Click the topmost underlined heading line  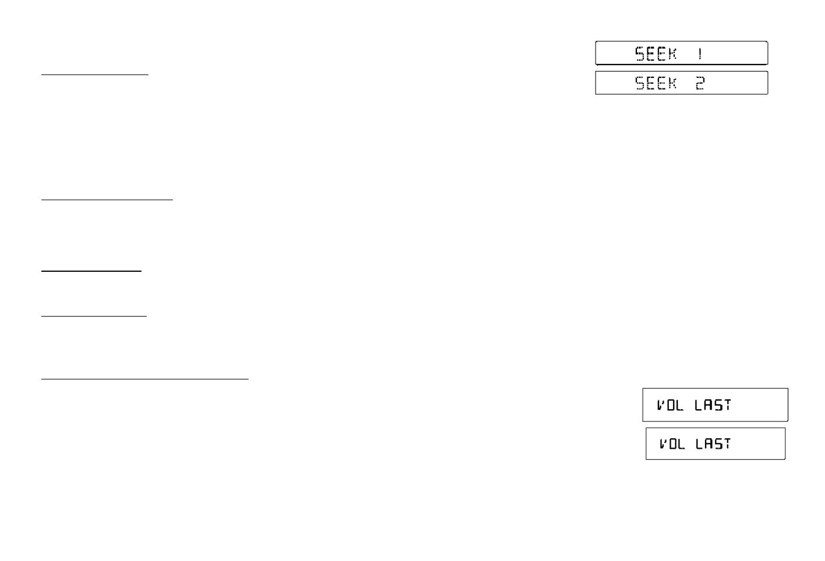[95, 74]
